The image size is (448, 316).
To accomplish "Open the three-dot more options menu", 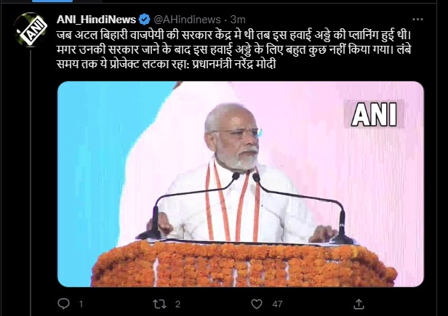I will [417, 20].
